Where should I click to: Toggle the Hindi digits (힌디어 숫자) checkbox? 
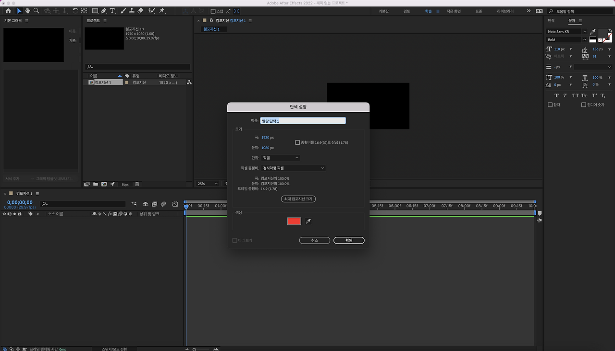pos(584,105)
